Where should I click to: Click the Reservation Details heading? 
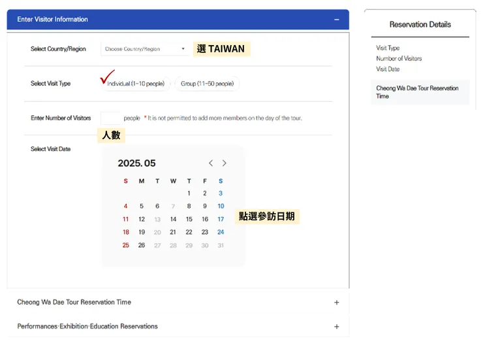pyautogui.click(x=420, y=24)
